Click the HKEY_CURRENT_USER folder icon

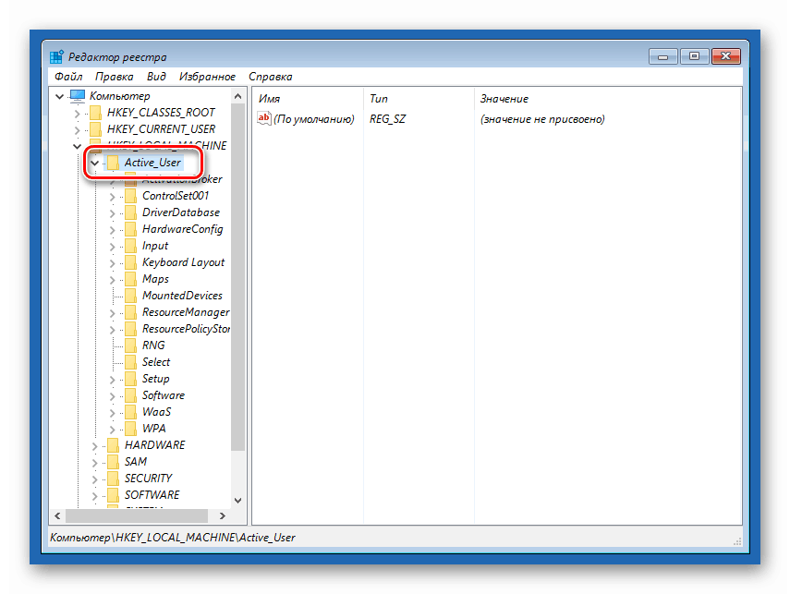(x=95, y=129)
